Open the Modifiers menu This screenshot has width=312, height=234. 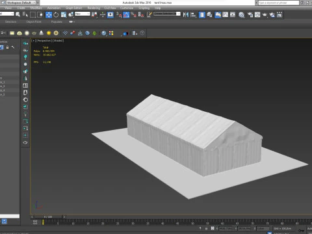36,8
